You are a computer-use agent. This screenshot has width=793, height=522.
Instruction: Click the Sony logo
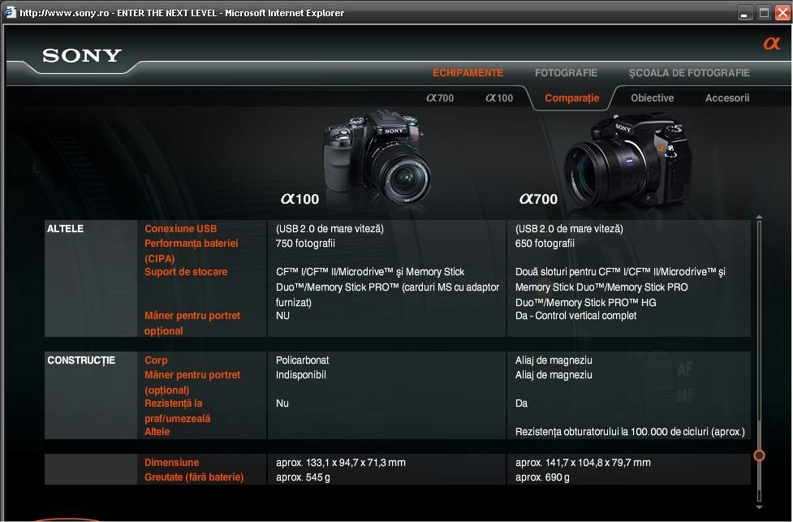pos(81,55)
